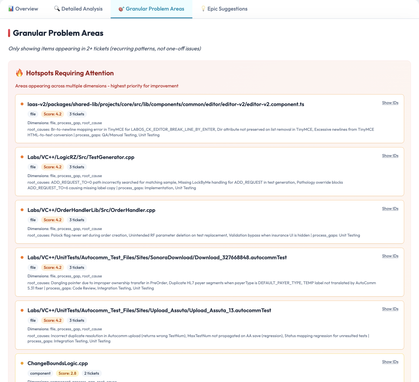
Task: Toggle the file tag under OrderHandler.cpp
Action: click(x=33, y=220)
